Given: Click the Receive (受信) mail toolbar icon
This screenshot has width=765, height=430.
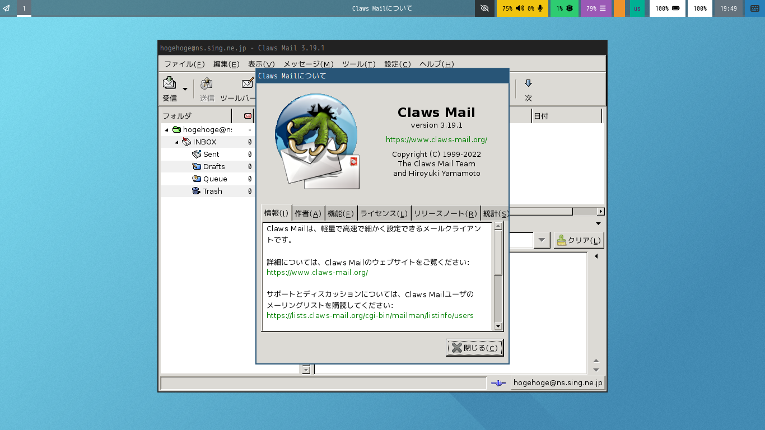Looking at the screenshot, I should (x=169, y=83).
